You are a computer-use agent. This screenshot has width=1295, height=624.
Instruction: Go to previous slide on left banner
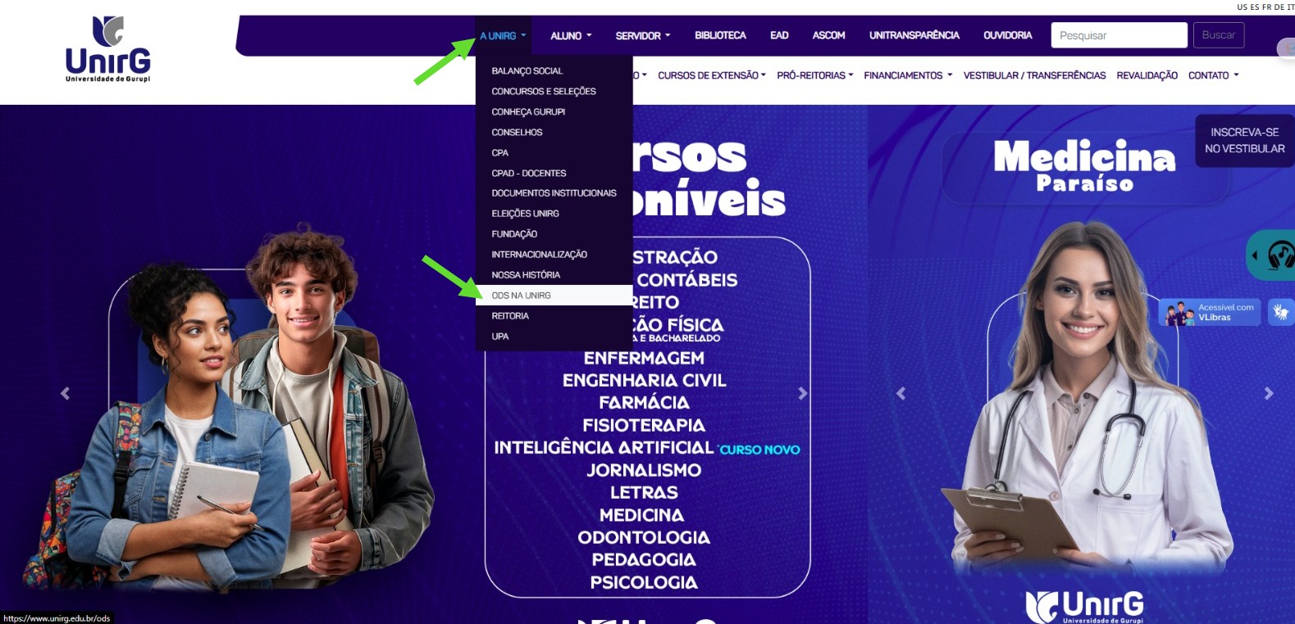[65, 393]
